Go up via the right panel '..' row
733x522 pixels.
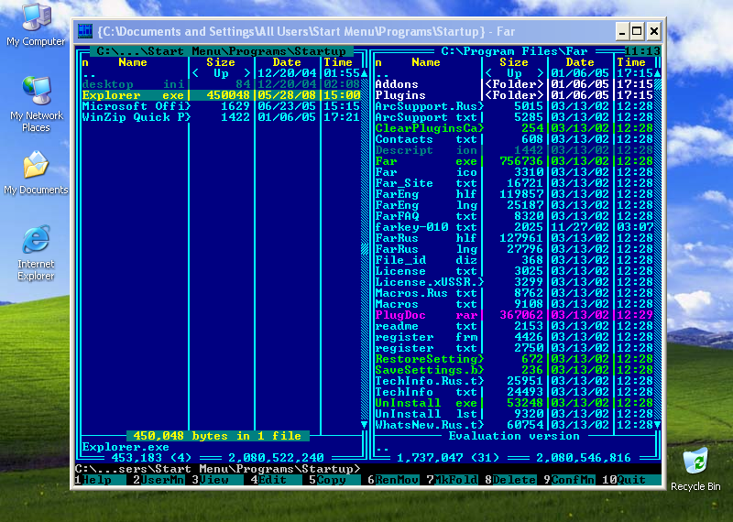pyautogui.click(x=514, y=73)
